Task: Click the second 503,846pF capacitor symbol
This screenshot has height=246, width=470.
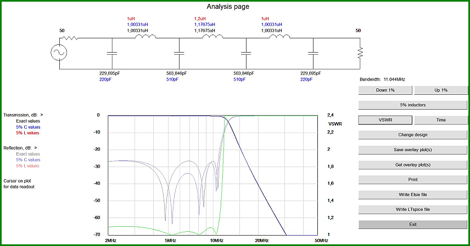Action: click(246, 53)
